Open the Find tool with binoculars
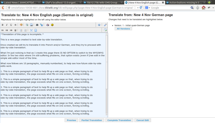This screenshot has height=123, width=215. pyautogui.click(x=37, y=25)
